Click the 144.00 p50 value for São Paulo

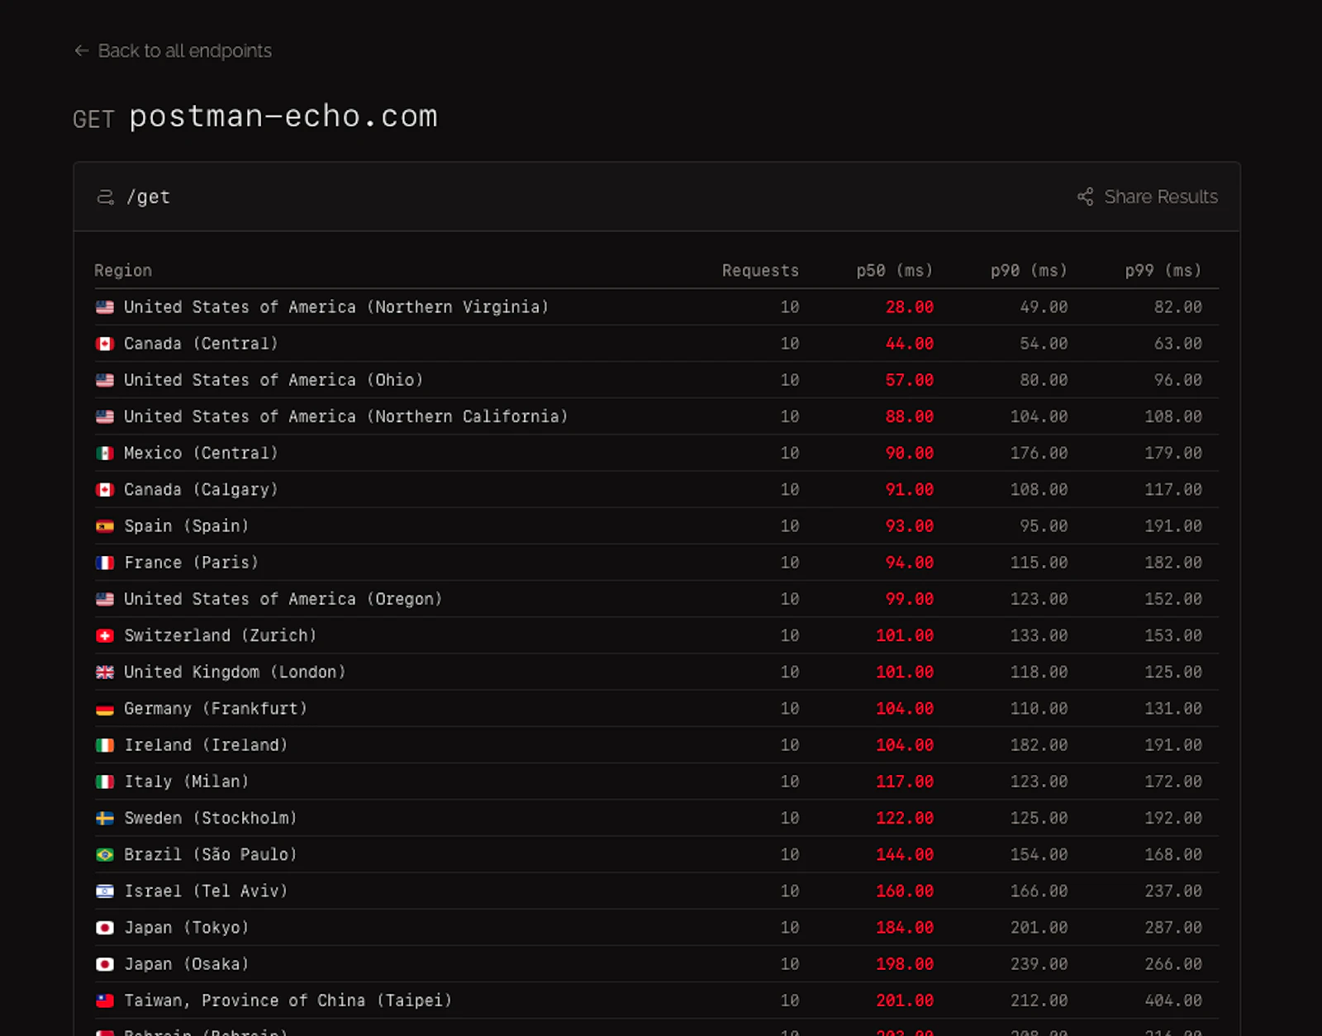(x=905, y=854)
